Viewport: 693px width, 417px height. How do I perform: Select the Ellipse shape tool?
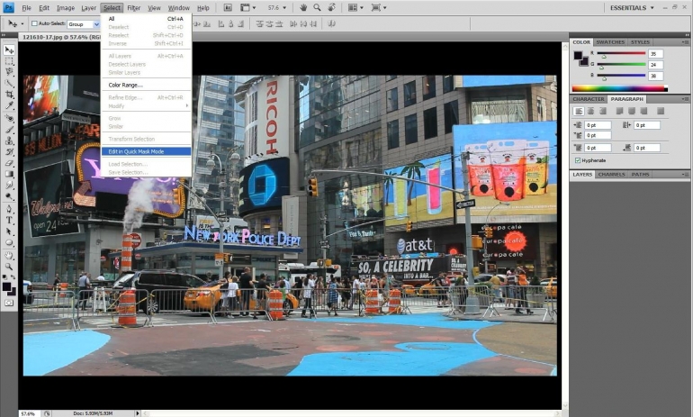[9, 242]
